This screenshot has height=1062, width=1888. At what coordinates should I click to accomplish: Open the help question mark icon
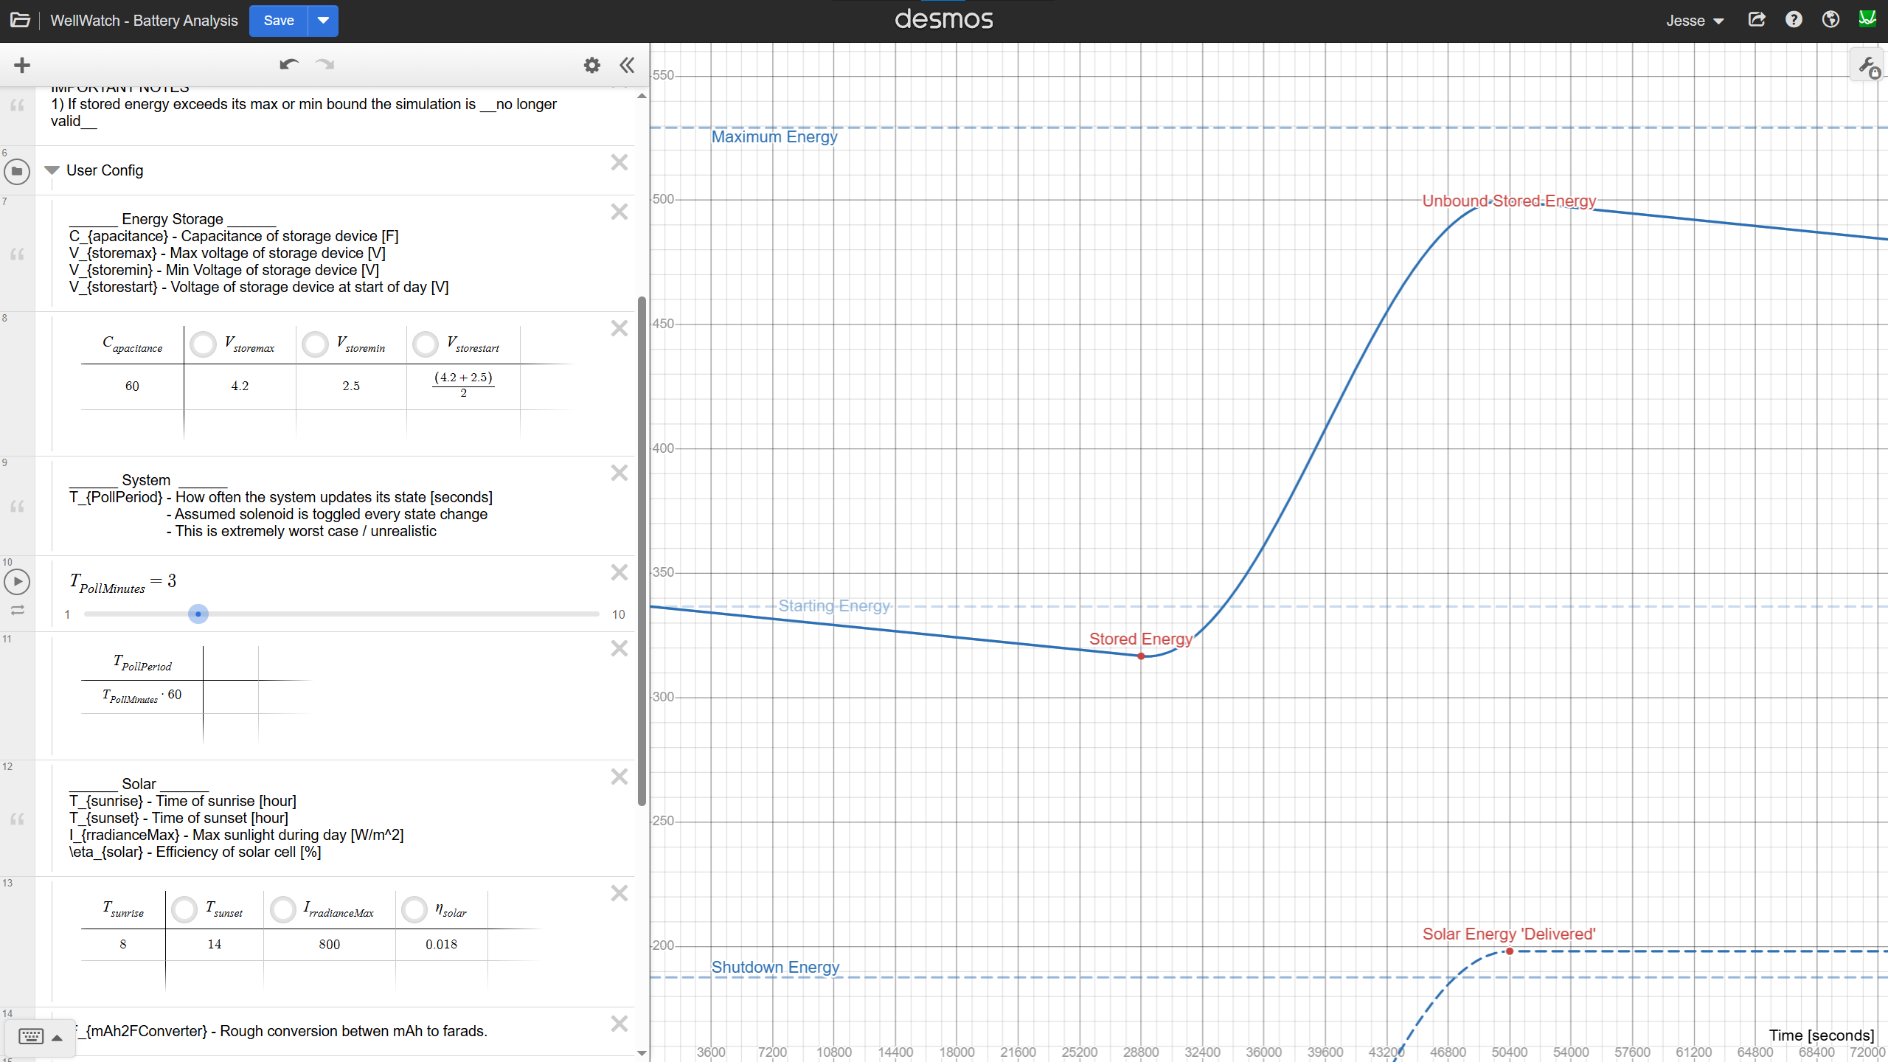(x=1794, y=20)
